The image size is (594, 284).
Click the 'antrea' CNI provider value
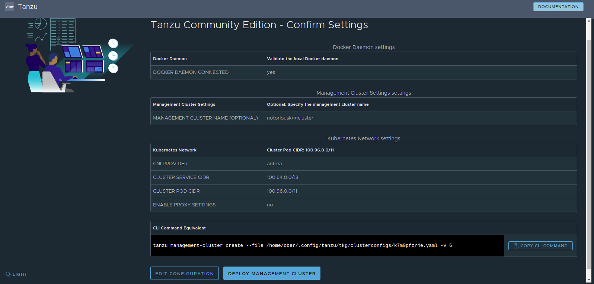pos(274,164)
